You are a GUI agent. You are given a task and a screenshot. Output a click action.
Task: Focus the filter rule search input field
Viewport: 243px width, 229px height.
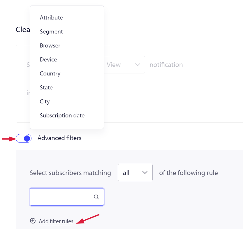pyautogui.click(x=67, y=197)
